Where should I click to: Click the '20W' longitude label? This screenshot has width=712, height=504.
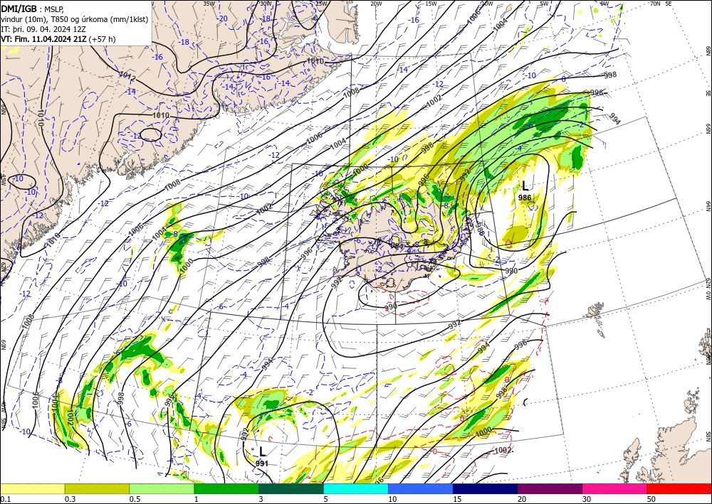[x=376, y=3]
